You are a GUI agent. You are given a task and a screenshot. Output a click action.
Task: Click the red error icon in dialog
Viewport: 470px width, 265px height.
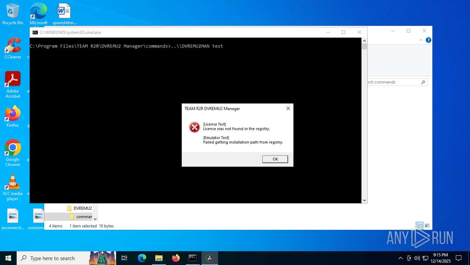click(x=195, y=127)
